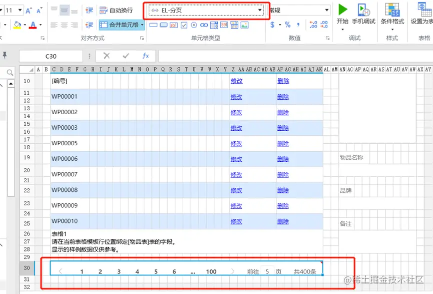Click the next-page arrow in the pagination
Screen dimensions: 433x294
coord(233,271)
